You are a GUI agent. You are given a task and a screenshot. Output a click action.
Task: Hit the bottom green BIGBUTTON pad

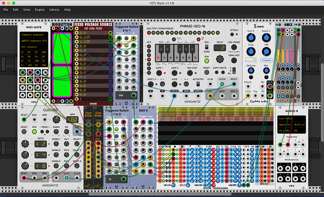[62, 81]
